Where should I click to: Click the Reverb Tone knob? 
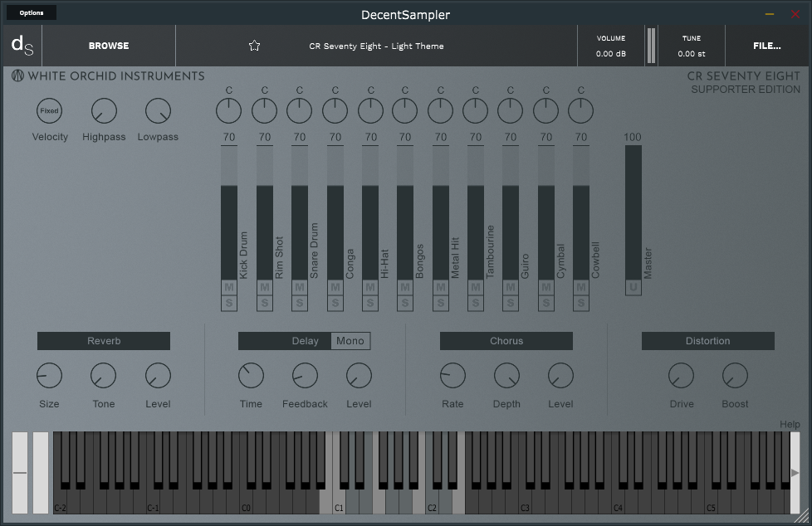[104, 375]
